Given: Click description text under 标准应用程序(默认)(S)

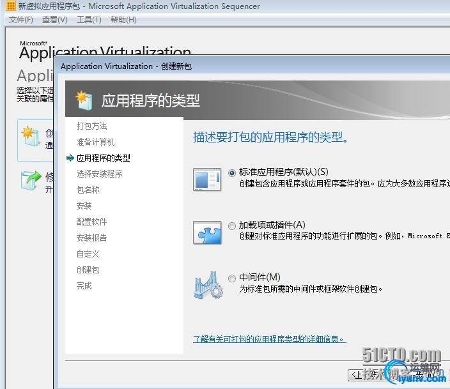Looking at the screenshot, I should pyautogui.click(x=345, y=183).
